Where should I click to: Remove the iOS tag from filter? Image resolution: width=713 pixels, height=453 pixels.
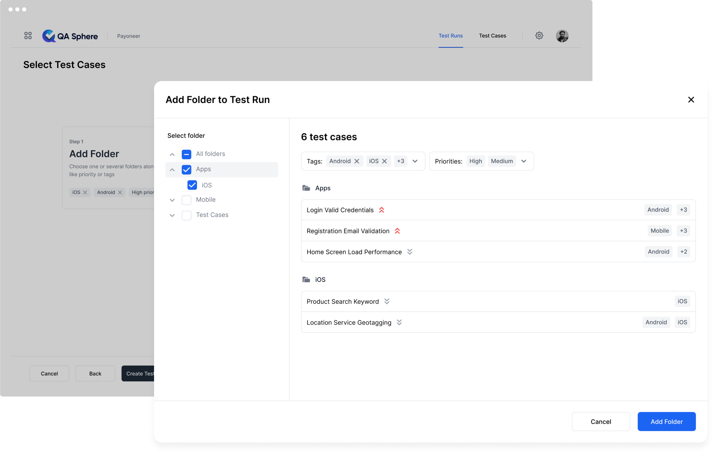[384, 161]
